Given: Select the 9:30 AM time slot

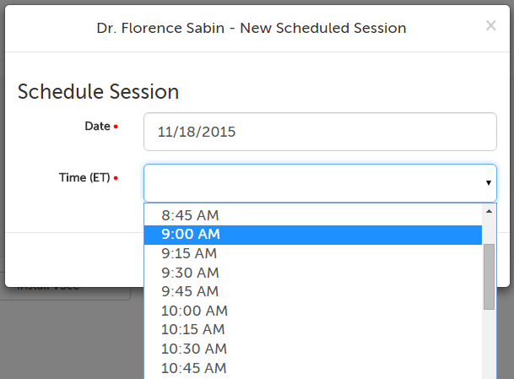Looking at the screenshot, I should point(190,273).
